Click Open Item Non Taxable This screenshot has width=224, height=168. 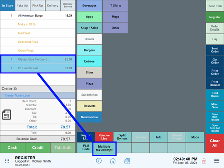[x=215, y=128]
